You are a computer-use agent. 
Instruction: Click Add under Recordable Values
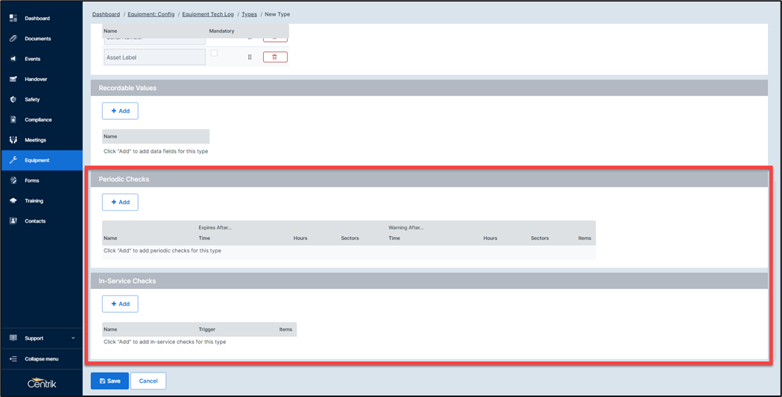click(120, 111)
